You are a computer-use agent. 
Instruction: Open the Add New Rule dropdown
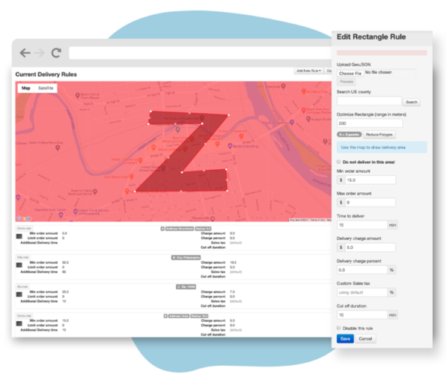coord(308,71)
